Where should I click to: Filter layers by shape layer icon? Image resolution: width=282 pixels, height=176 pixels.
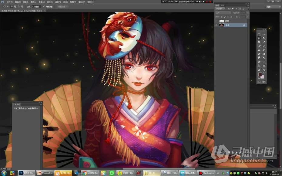pos(240,8)
